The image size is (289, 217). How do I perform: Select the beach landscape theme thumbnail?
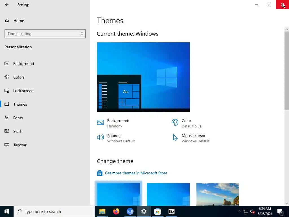coord(218,194)
